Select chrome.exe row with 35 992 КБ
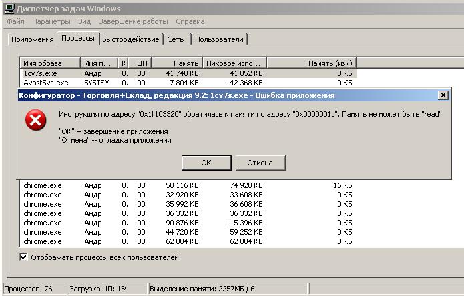The image size is (464, 296). (188, 204)
